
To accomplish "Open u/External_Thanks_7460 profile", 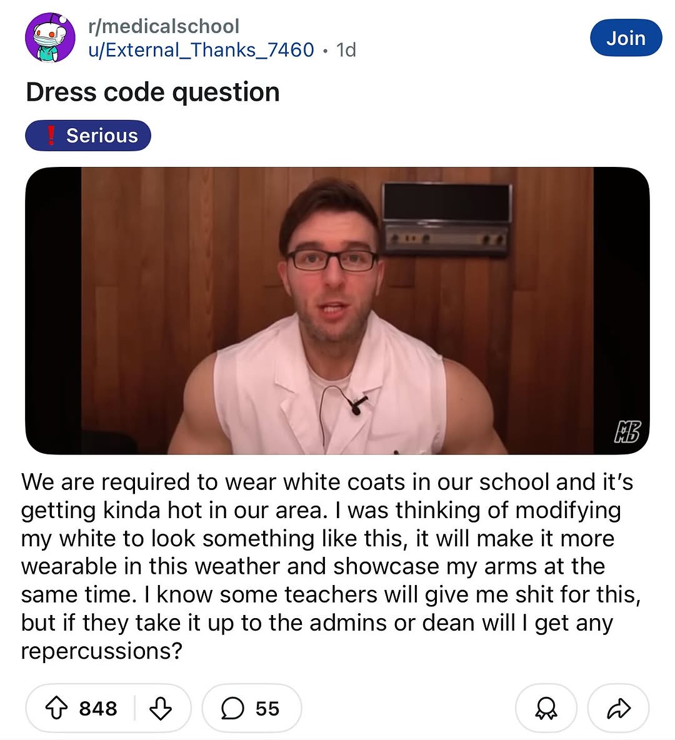I will point(201,49).
